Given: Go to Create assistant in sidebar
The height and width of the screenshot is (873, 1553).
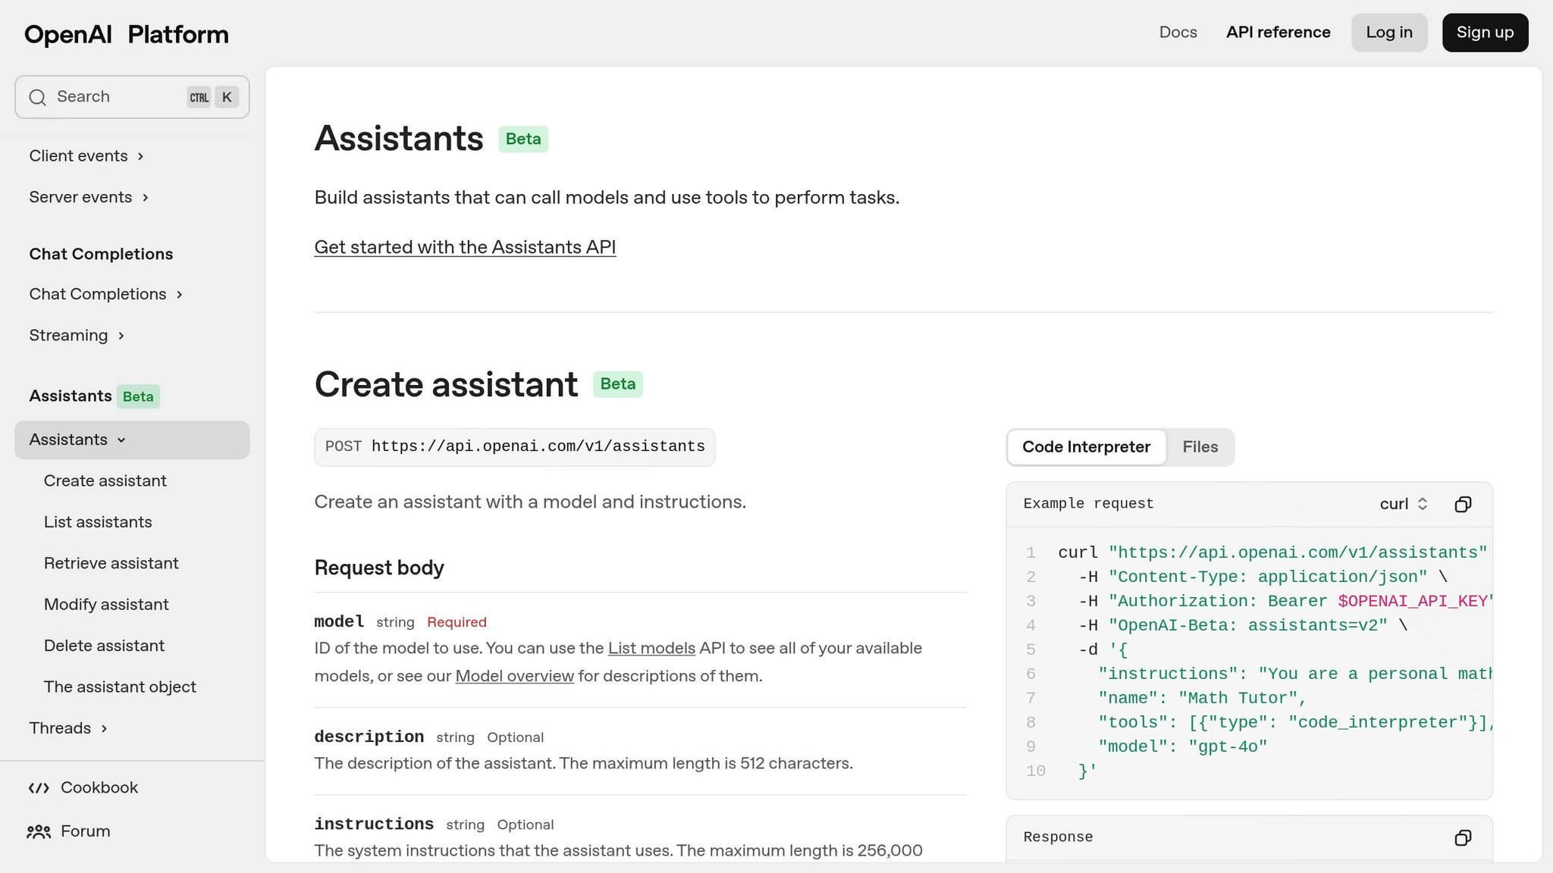Looking at the screenshot, I should 105,481.
